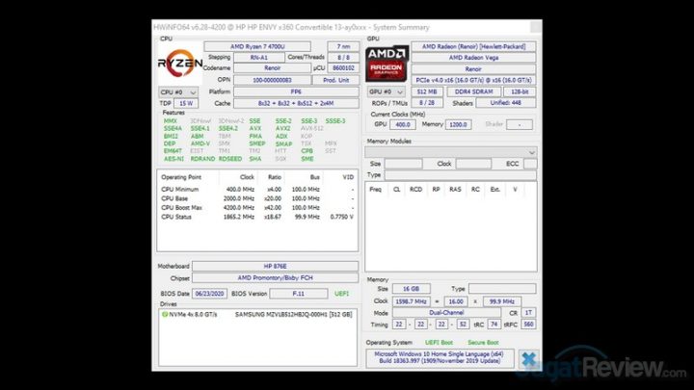
Task: Click the AVX2 feature label
Action: (x=282, y=128)
